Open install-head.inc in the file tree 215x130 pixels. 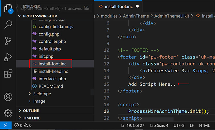pos(53,71)
